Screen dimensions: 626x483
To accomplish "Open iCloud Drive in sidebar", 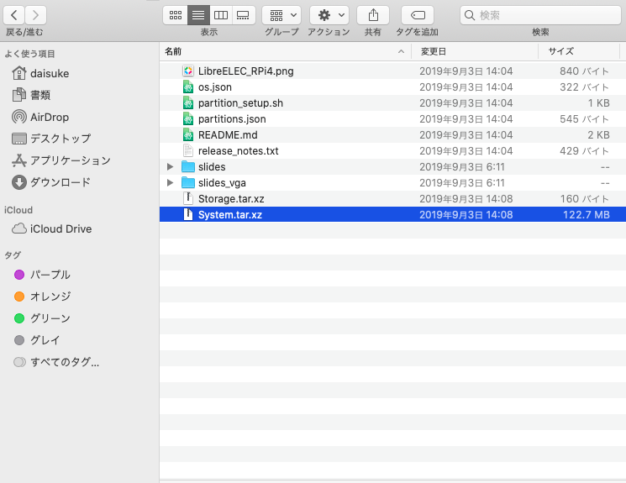I will (51, 228).
